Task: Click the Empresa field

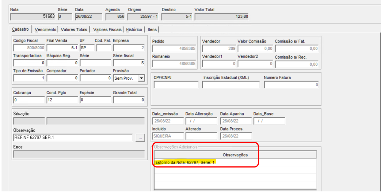Action: [x=129, y=48]
